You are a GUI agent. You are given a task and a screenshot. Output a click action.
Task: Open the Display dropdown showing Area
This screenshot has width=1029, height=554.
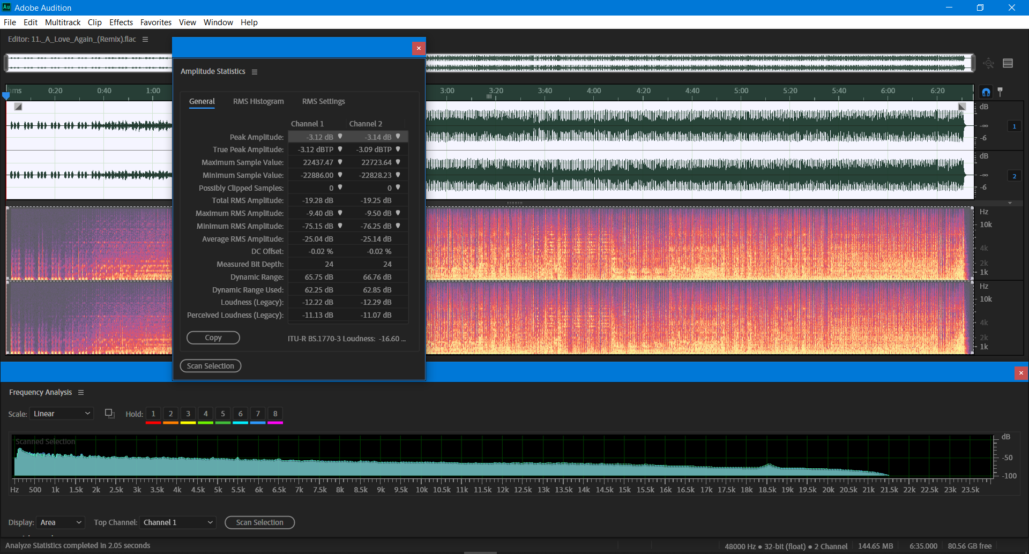tap(60, 522)
